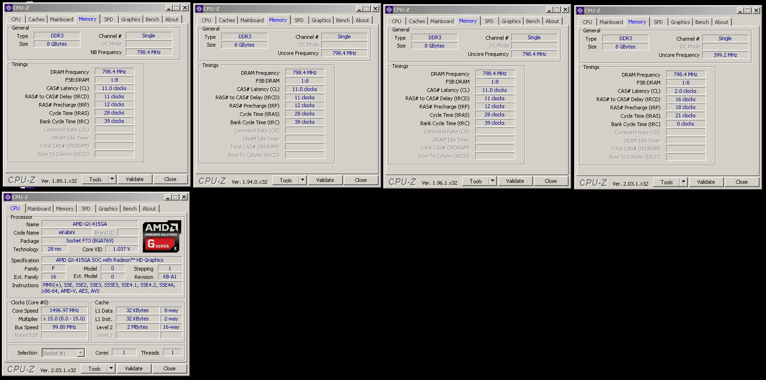Click the CPU-Z title icon in version 1.89.1 window

[x=8, y=8]
